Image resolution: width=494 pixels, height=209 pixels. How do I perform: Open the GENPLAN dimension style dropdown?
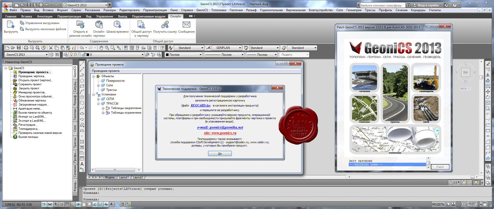(x=240, y=48)
